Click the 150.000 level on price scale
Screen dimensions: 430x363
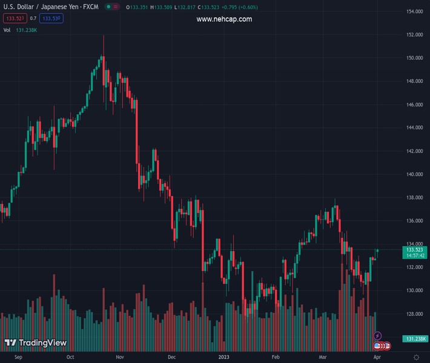coord(414,58)
